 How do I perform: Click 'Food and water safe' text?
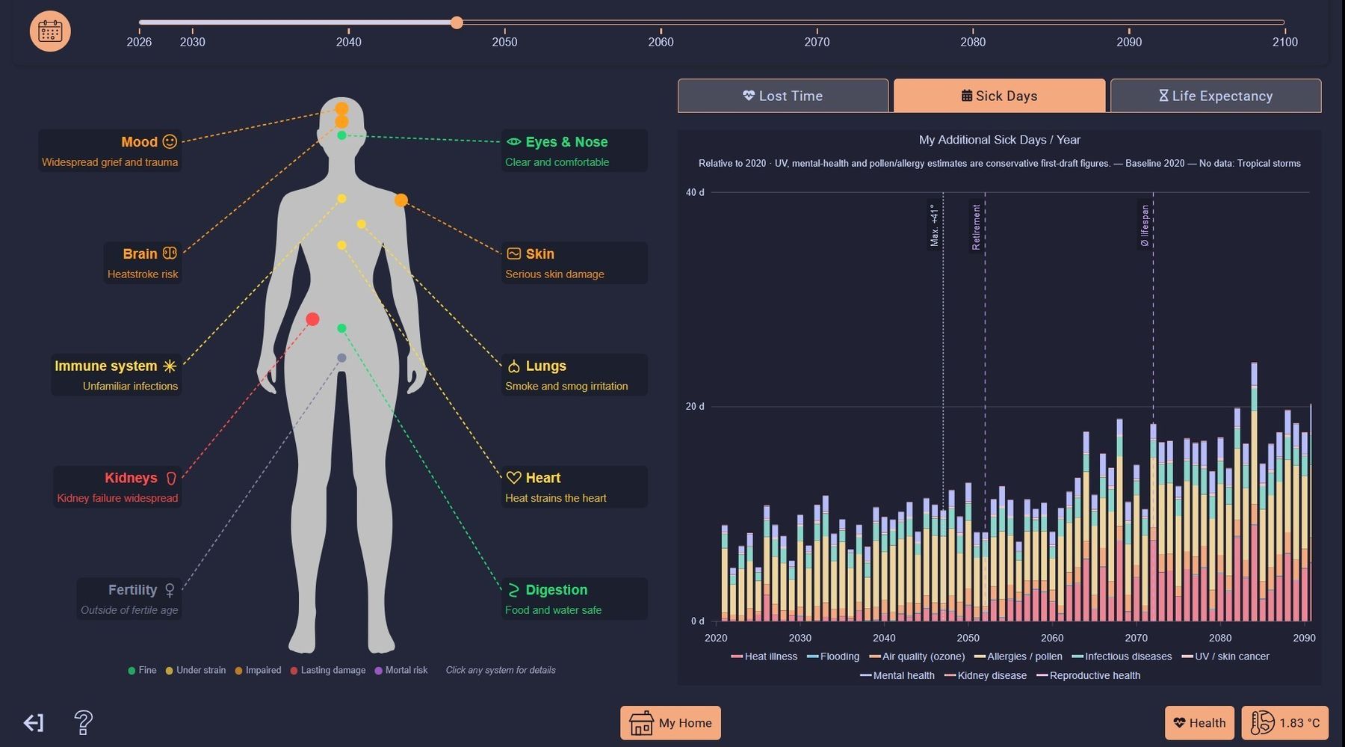click(553, 610)
